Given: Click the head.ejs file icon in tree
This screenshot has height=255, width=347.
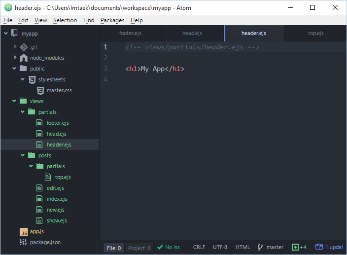Looking at the screenshot, I should coord(39,134).
